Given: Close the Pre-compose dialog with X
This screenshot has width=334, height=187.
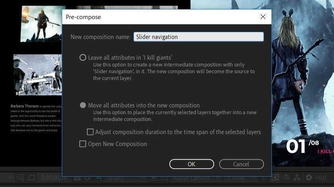Looking at the screenshot, I should click(263, 17).
